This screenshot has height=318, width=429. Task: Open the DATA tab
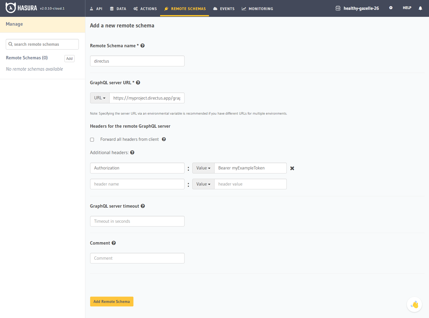(118, 9)
